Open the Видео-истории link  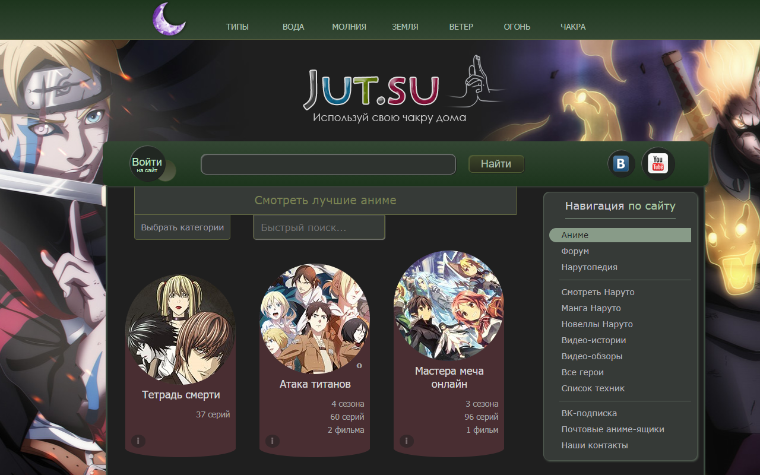[x=594, y=340]
